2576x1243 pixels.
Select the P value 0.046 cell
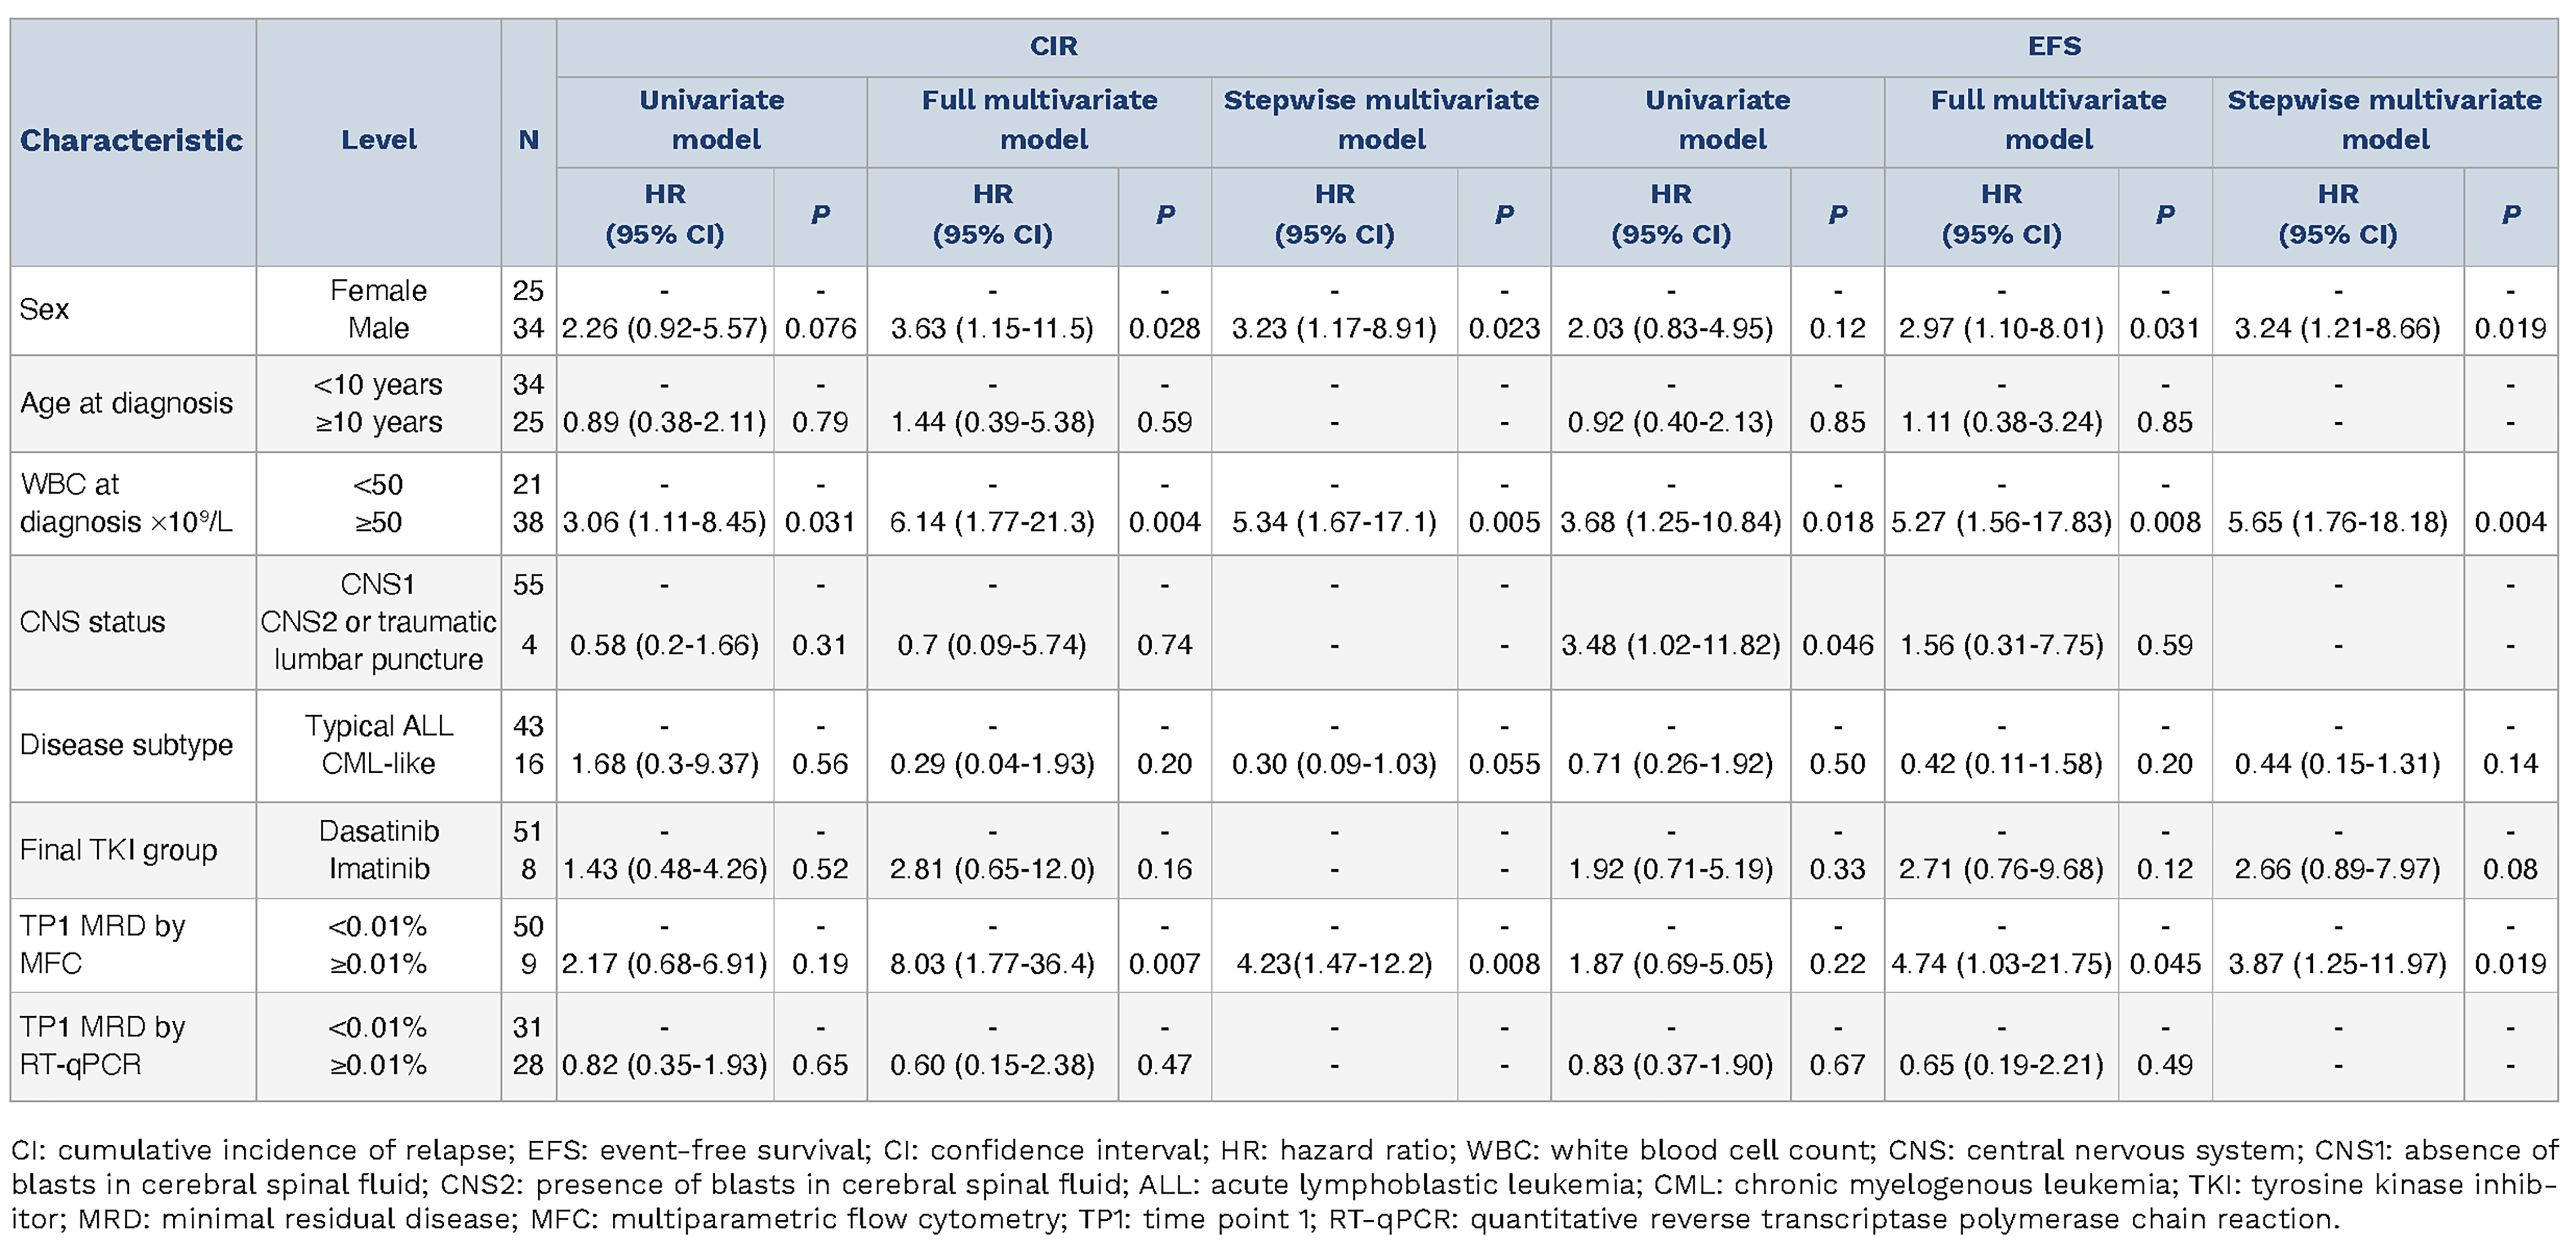(1837, 644)
